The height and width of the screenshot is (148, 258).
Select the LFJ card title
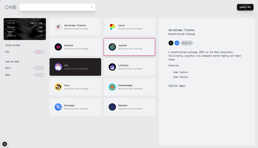(66, 65)
